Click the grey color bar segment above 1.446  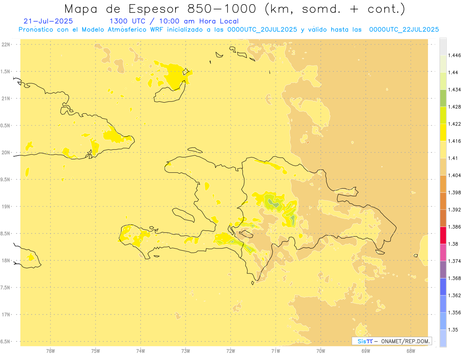tap(443, 46)
